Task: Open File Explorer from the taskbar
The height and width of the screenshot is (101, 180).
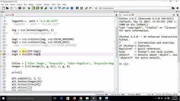Action: coord(87,98)
